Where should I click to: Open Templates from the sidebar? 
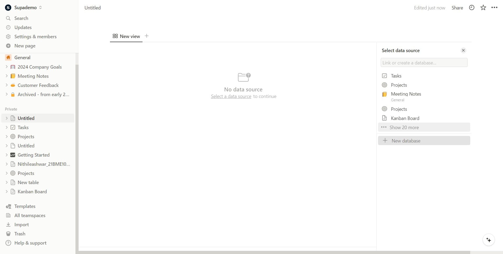pyautogui.click(x=25, y=206)
